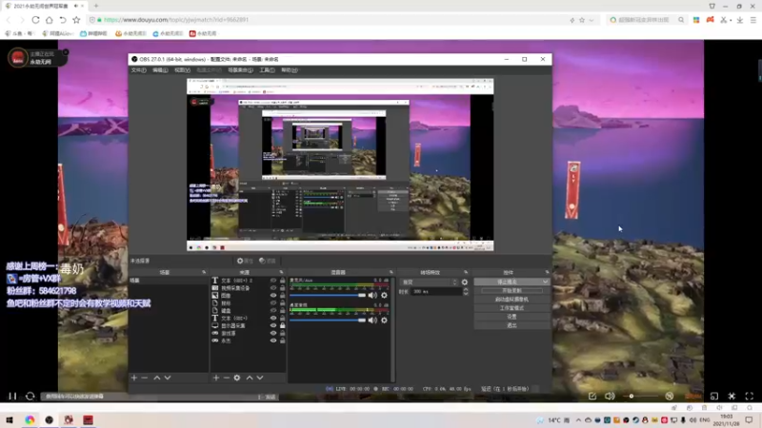This screenshot has height=428, width=762.
Task: Bookmark this page with the star icon
Action: pyautogui.click(x=76, y=20)
